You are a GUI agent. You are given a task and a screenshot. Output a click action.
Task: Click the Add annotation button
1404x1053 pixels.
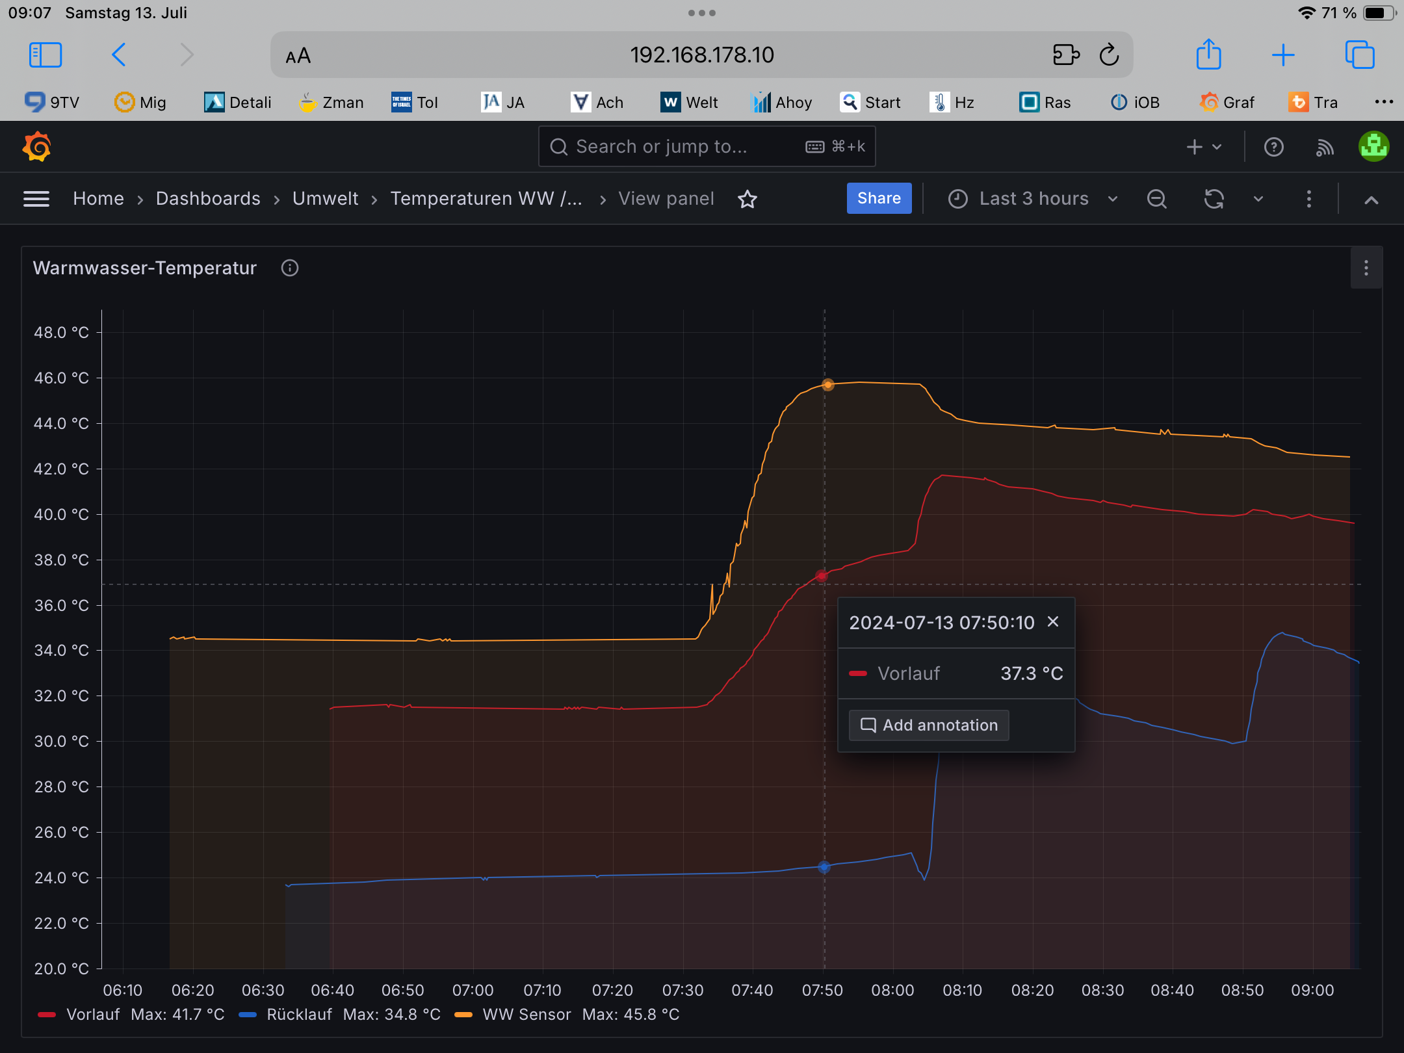point(929,725)
